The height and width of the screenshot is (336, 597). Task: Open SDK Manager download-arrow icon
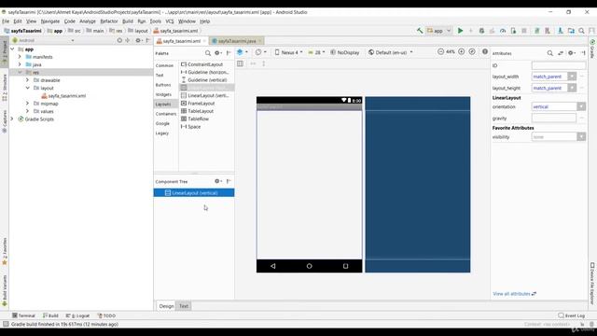pyautogui.click(x=561, y=31)
